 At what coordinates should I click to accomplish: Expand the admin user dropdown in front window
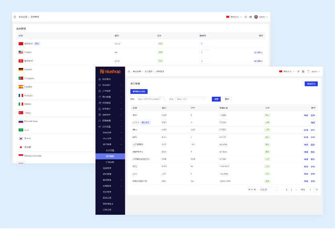point(315,71)
